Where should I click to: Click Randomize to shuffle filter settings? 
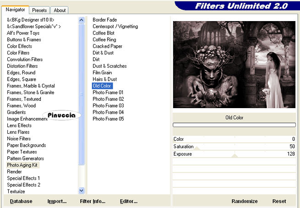[x=245, y=201]
